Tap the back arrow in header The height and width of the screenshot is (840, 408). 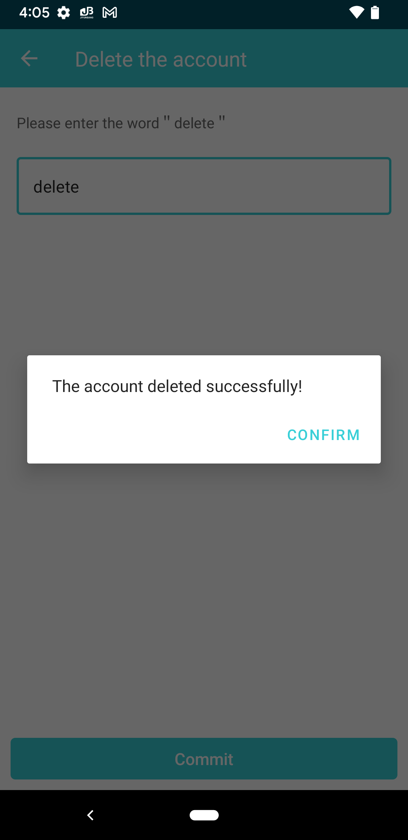click(29, 59)
